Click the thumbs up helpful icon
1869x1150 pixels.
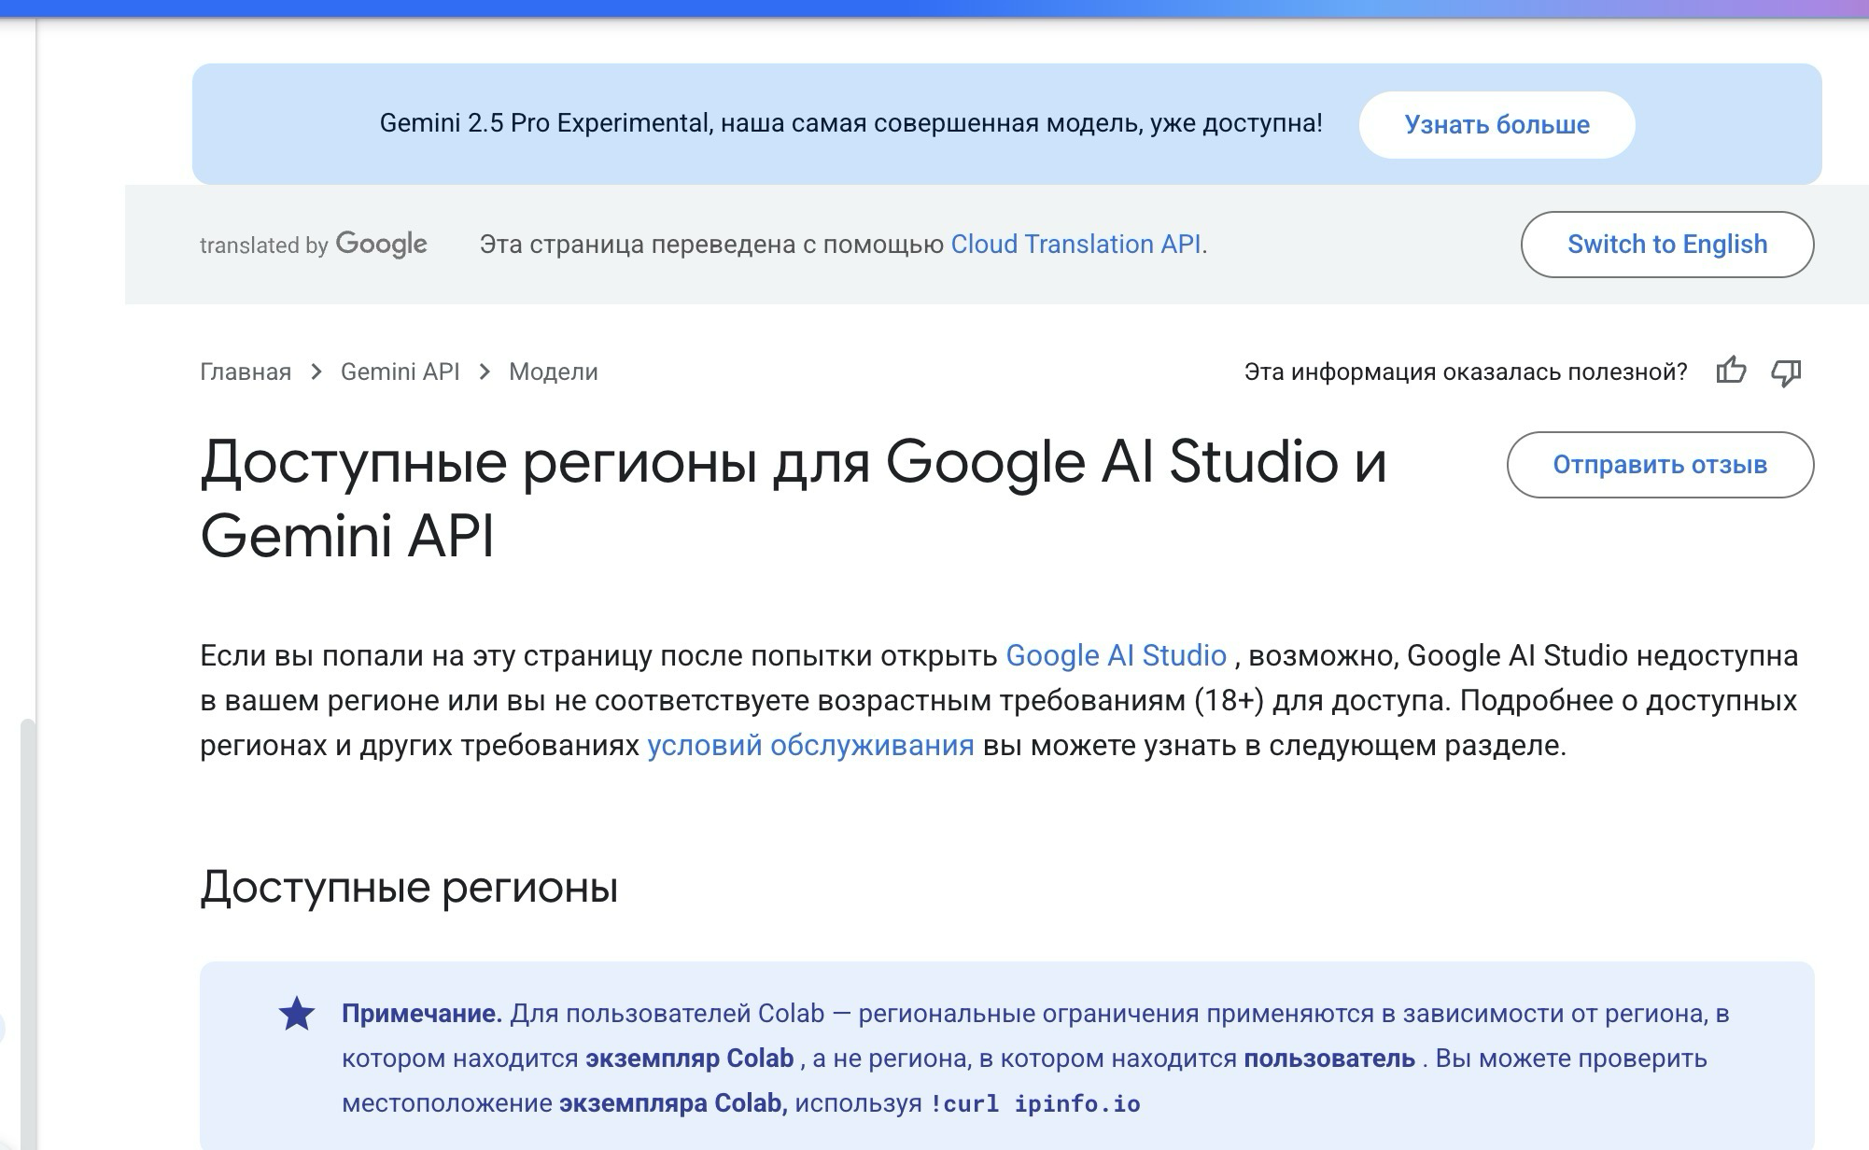click(1731, 371)
